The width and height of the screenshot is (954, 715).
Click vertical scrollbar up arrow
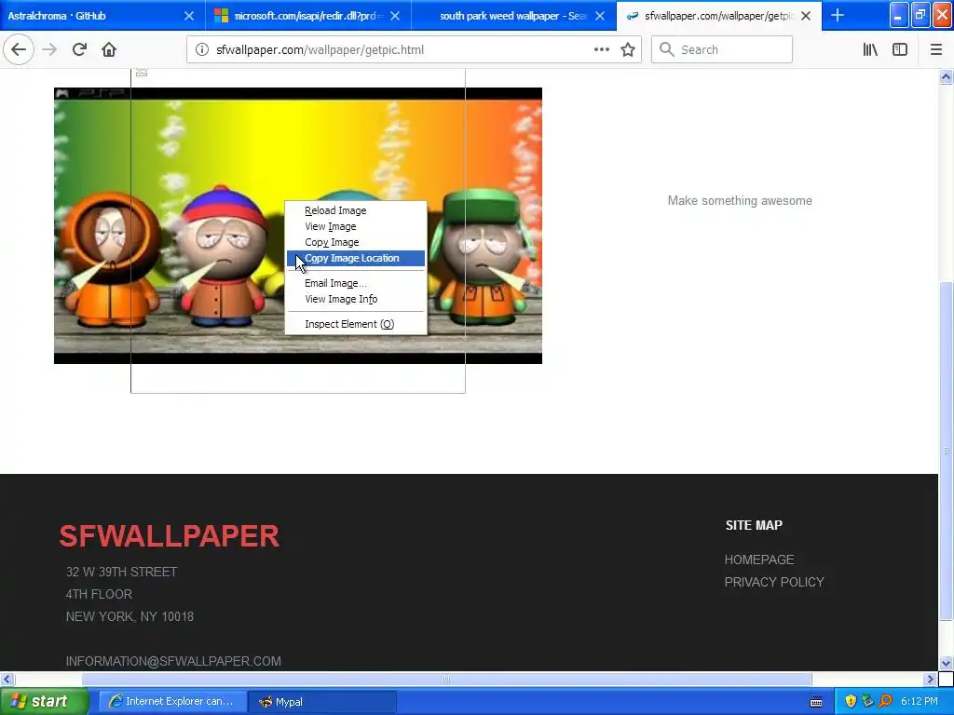[946, 76]
